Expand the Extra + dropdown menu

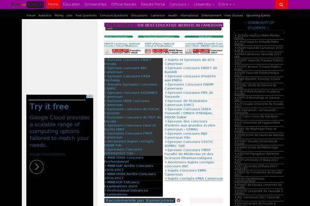coord(227,4)
